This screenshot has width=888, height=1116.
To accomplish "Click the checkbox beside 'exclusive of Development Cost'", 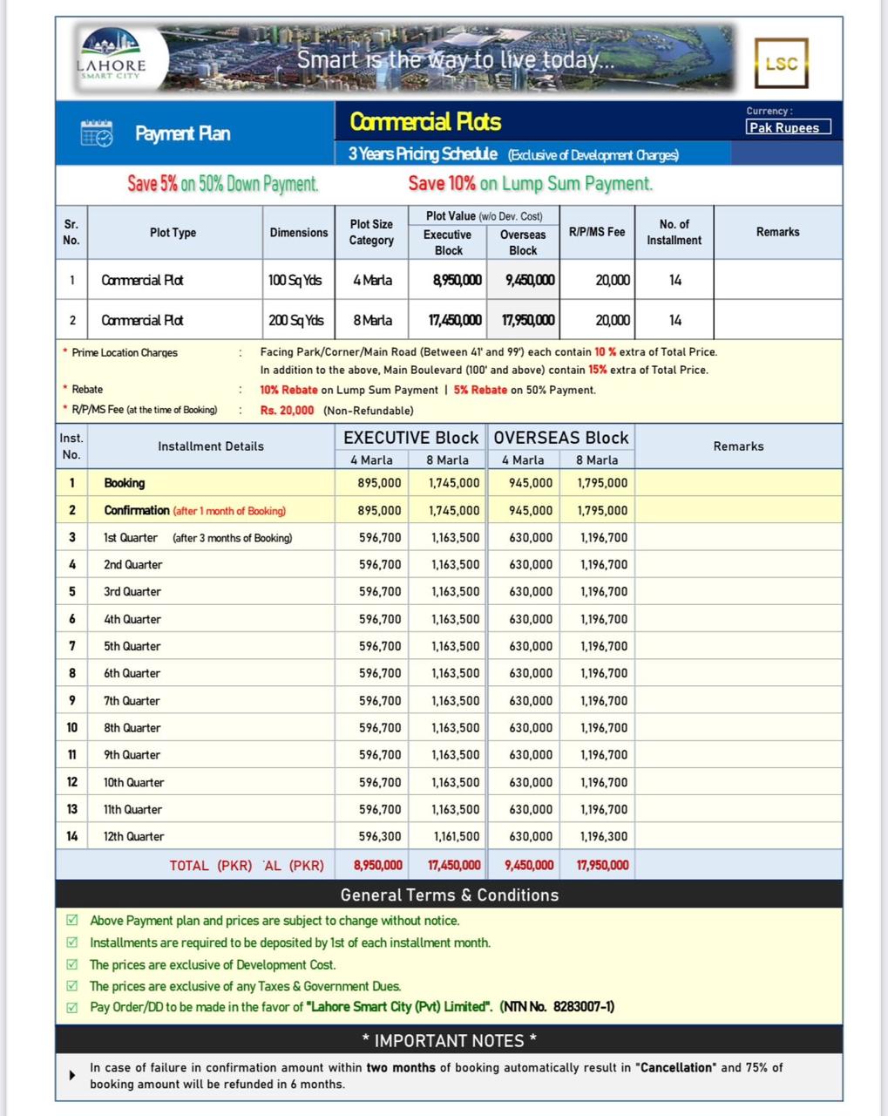I will pyautogui.click(x=72, y=964).
